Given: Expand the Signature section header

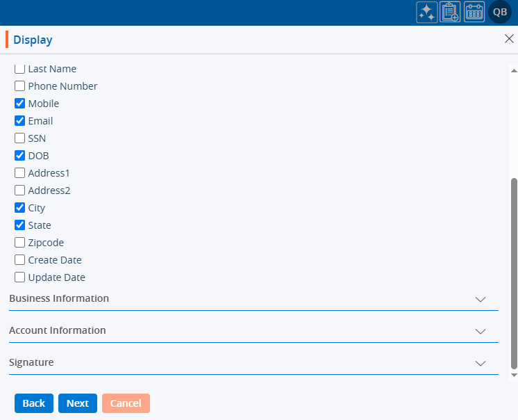Looking at the screenshot, I should point(31,362).
